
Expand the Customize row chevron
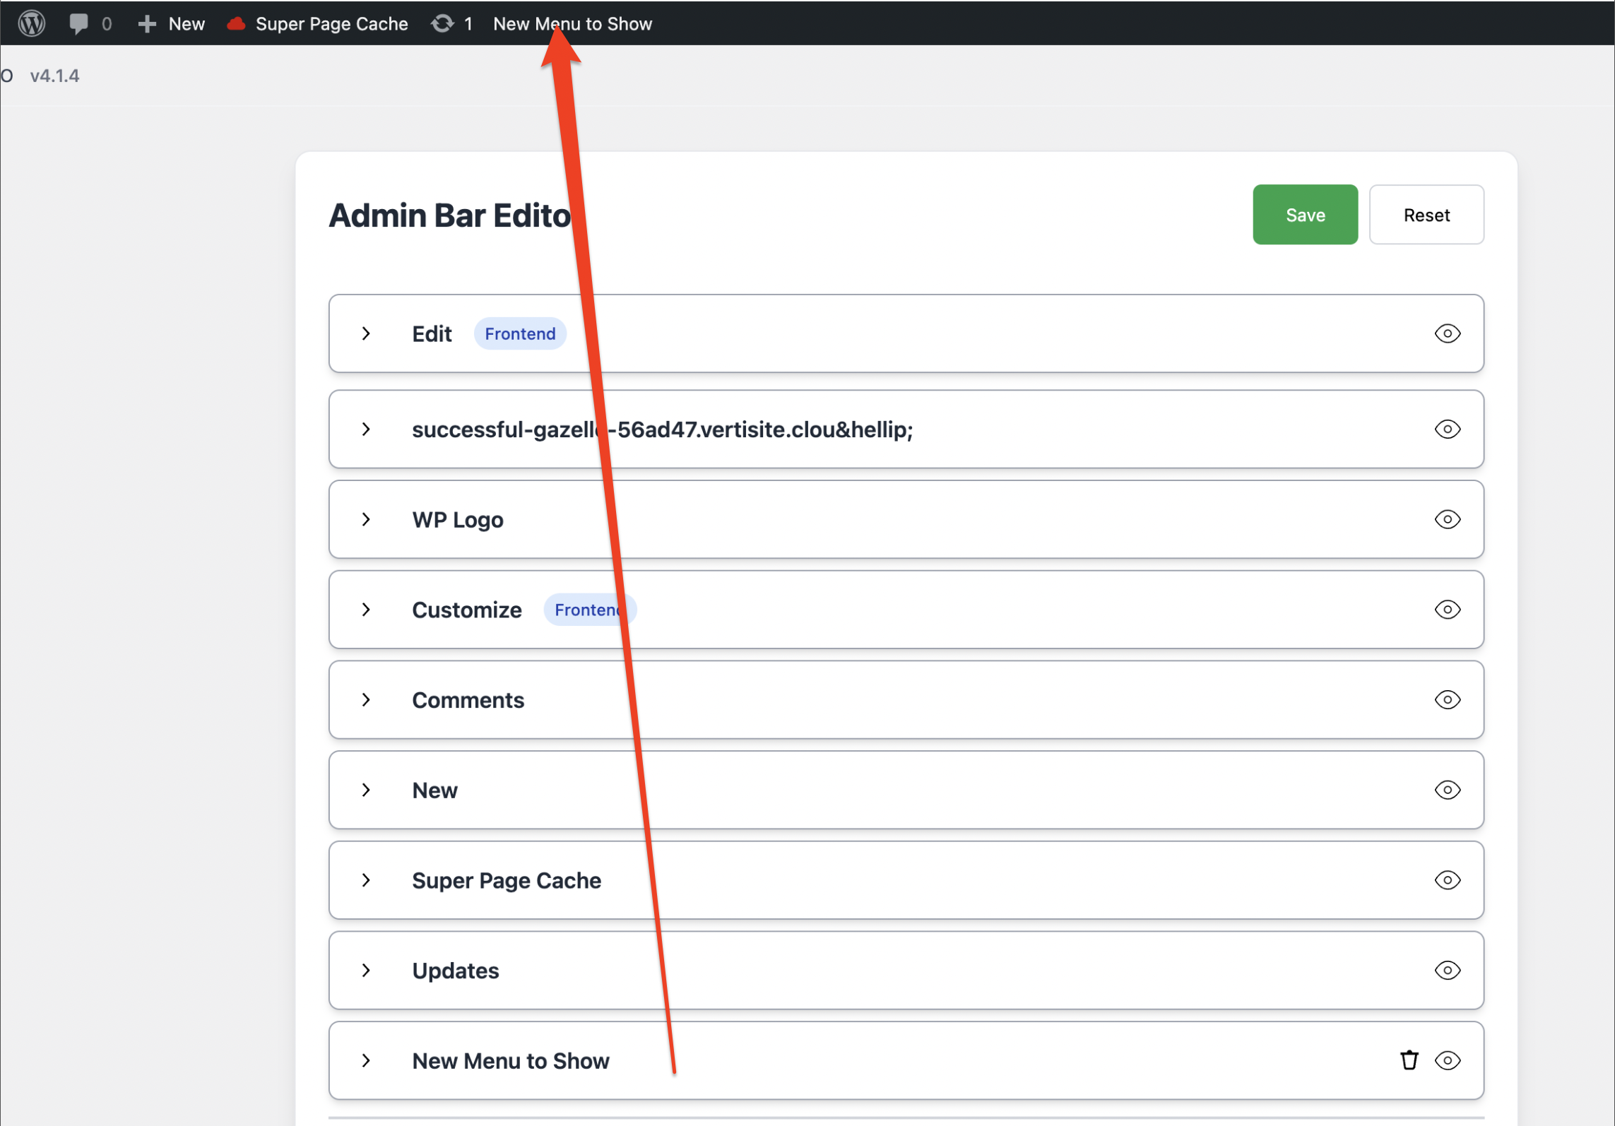(x=366, y=610)
